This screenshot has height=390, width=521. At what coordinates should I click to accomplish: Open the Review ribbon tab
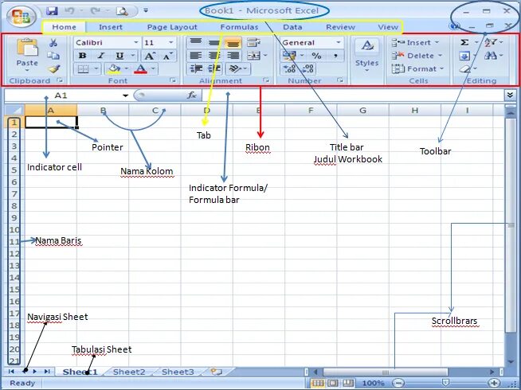tap(341, 27)
